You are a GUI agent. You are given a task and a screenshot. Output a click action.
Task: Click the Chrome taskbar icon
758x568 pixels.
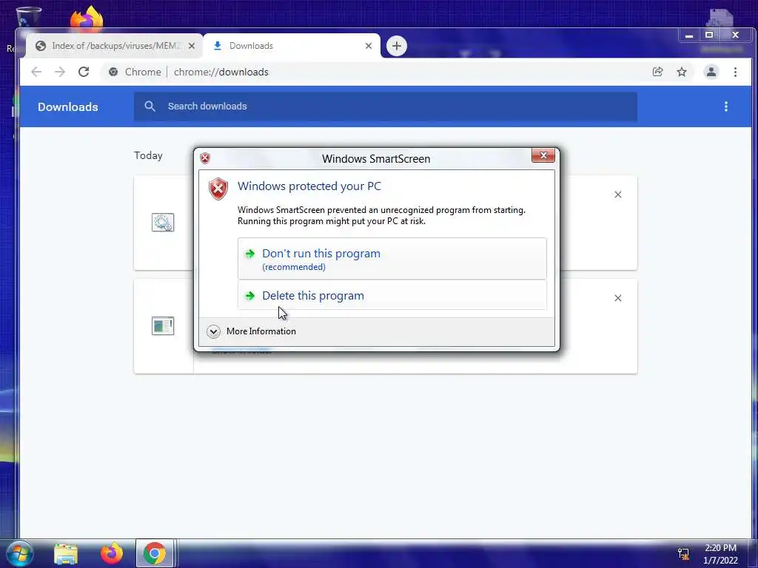tap(154, 553)
